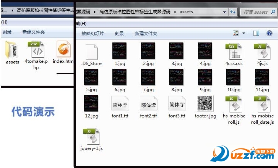Select the font1.ttf font file
The width and height of the screenshot is (278, 168).
(x=120, y=105)
